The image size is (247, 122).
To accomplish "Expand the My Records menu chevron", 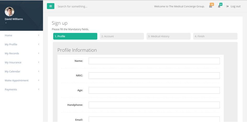I will coord(39,53).
